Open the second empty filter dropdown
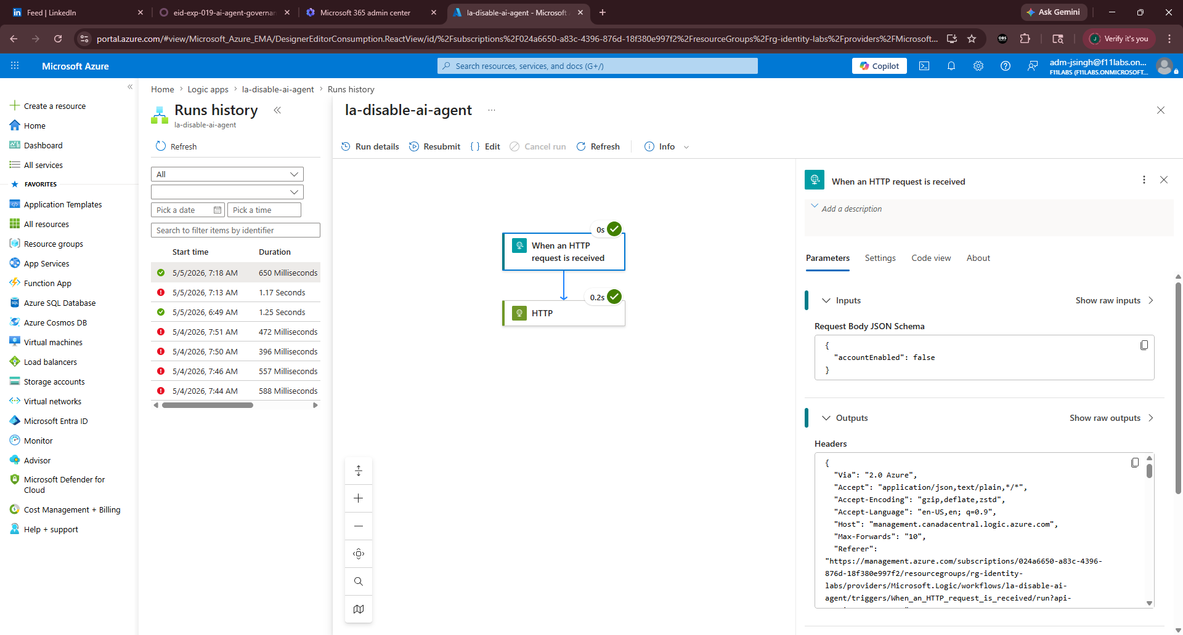Screen dimensions: 1183x635 [x=227, y=192]
